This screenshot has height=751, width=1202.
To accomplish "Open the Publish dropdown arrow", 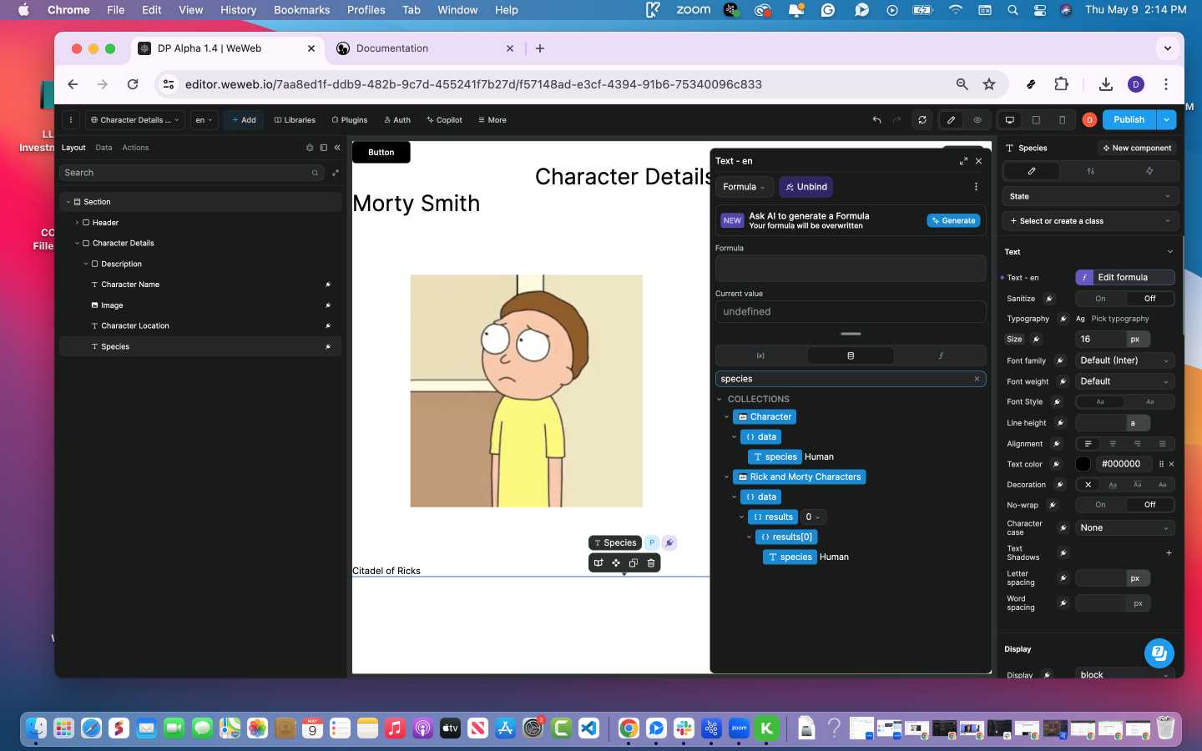I will point(1166,120).
